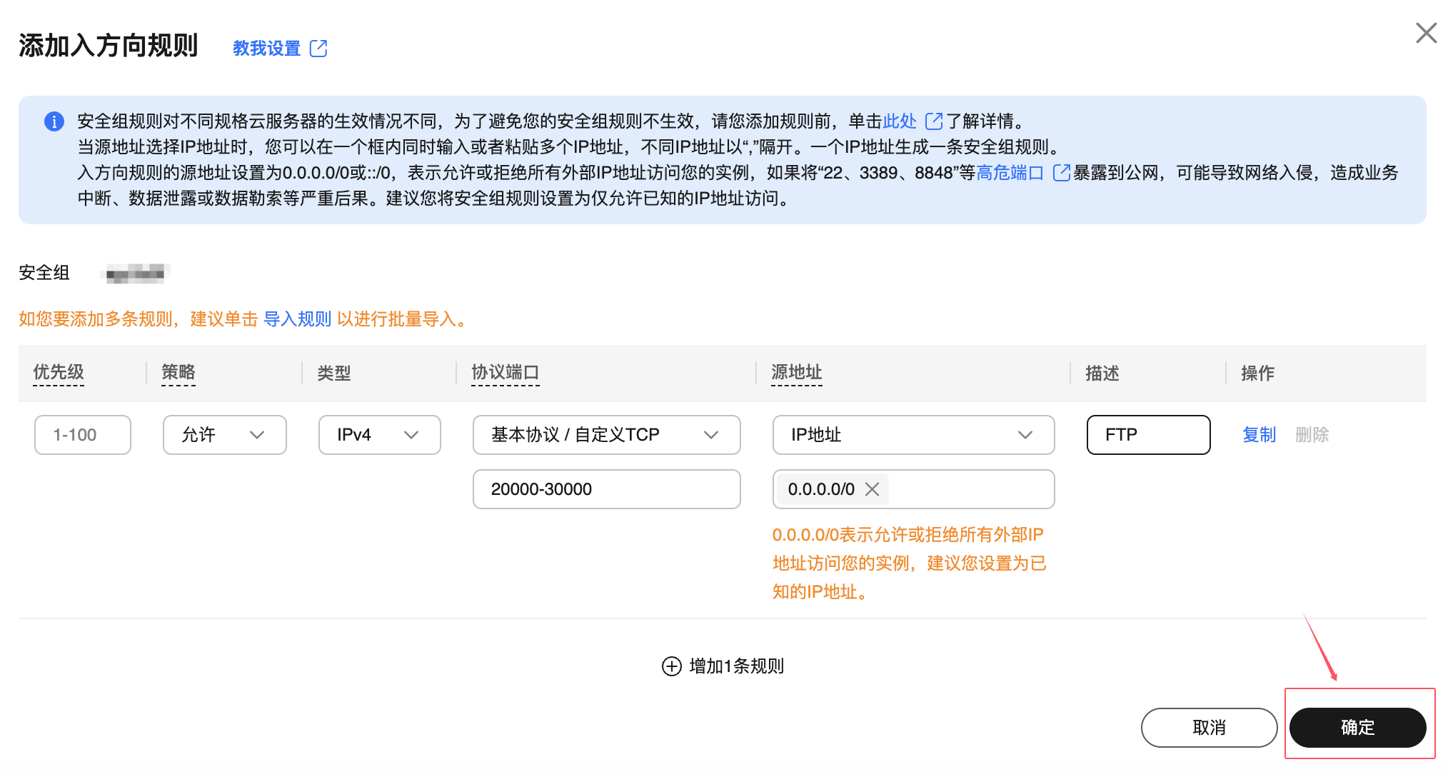Screen dimensions: 1448x777
Task: Open the 此处 details link
Action: pyautogui.click(x=900, y=121)
